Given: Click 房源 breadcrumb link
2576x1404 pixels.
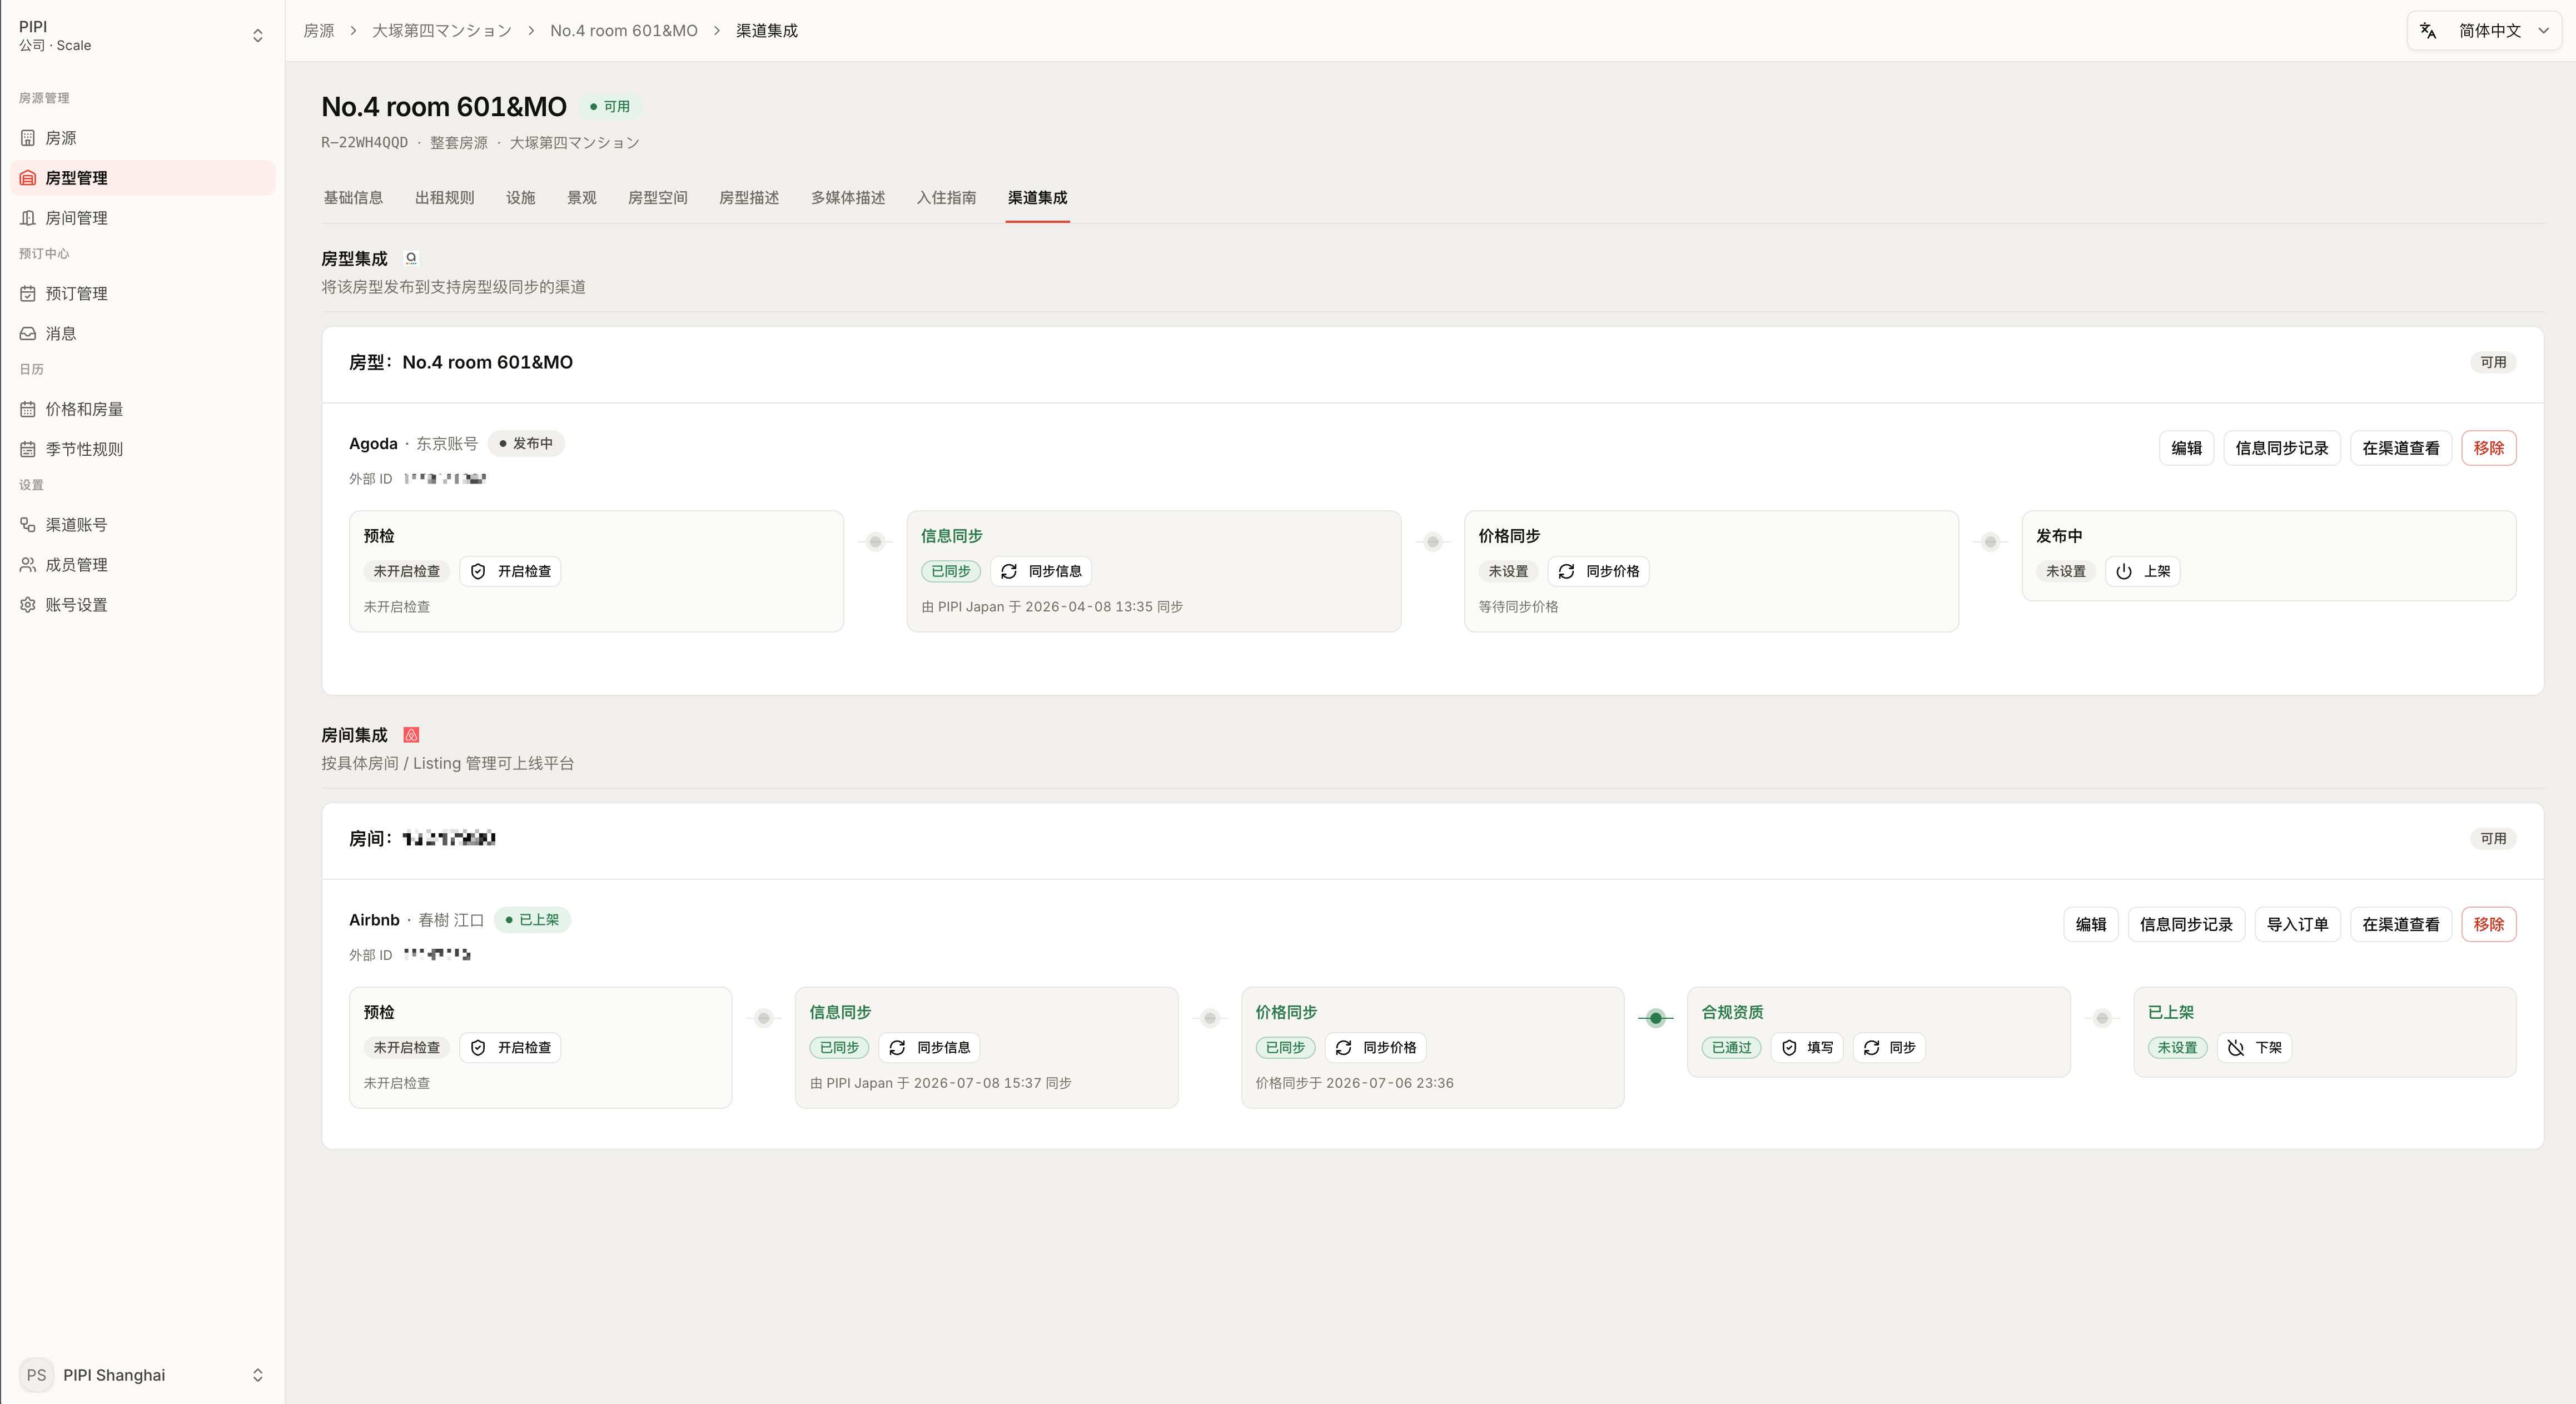Looking at the screenshot, I should (x=319, y=31).
